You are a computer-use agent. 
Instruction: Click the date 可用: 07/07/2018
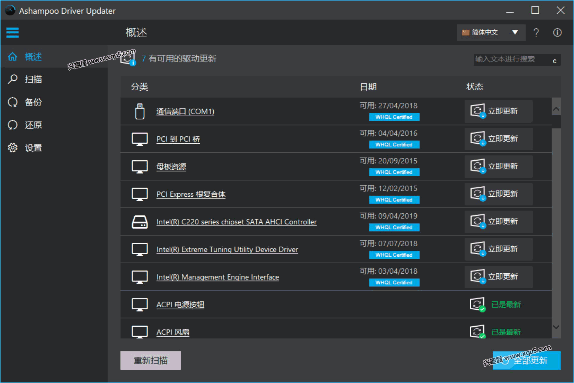389,244
